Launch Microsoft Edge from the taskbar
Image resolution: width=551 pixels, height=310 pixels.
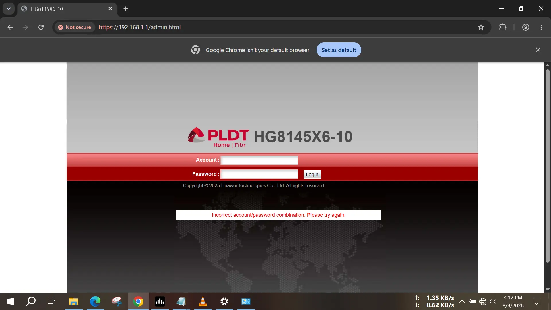[x=95, y=301]
